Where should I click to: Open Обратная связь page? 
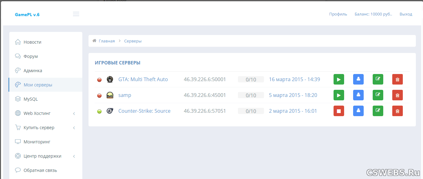[x=46, y=170]
